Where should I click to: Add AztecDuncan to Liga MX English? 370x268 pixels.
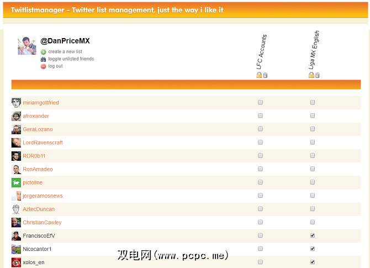[313, 209]
